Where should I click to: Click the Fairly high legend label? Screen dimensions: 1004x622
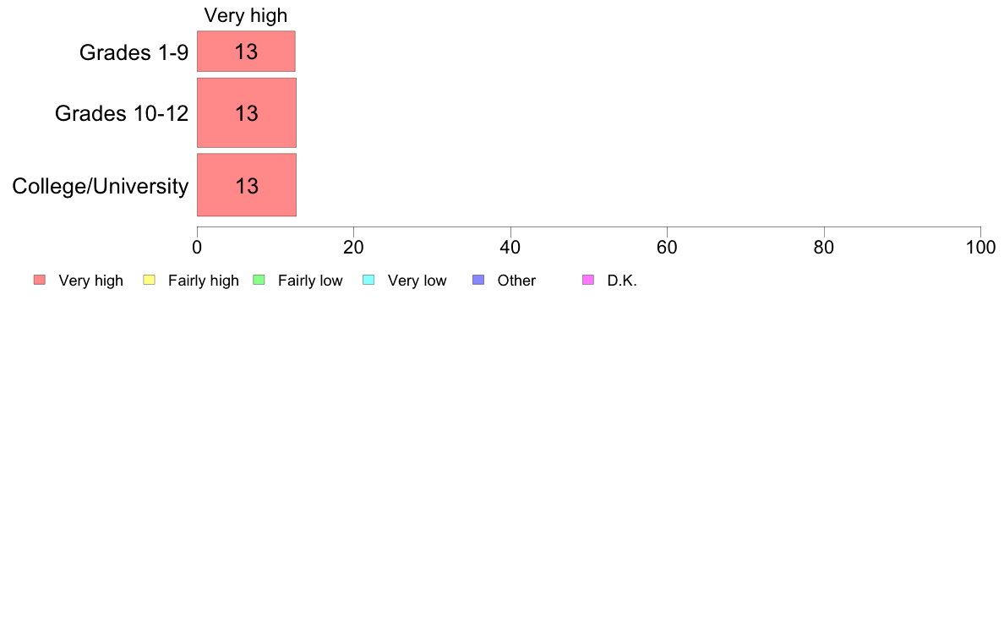(x=204, y=281)
